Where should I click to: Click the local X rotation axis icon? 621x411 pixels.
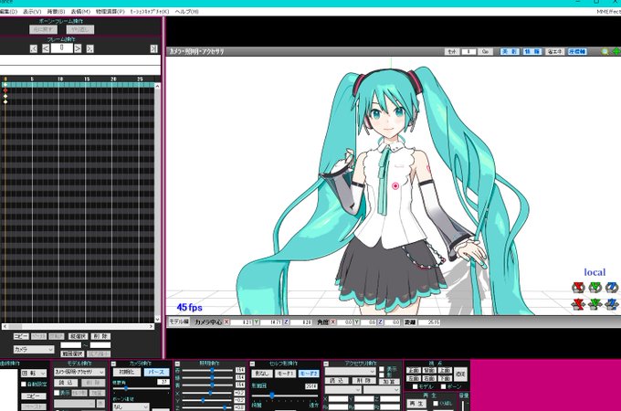[579, 288]
